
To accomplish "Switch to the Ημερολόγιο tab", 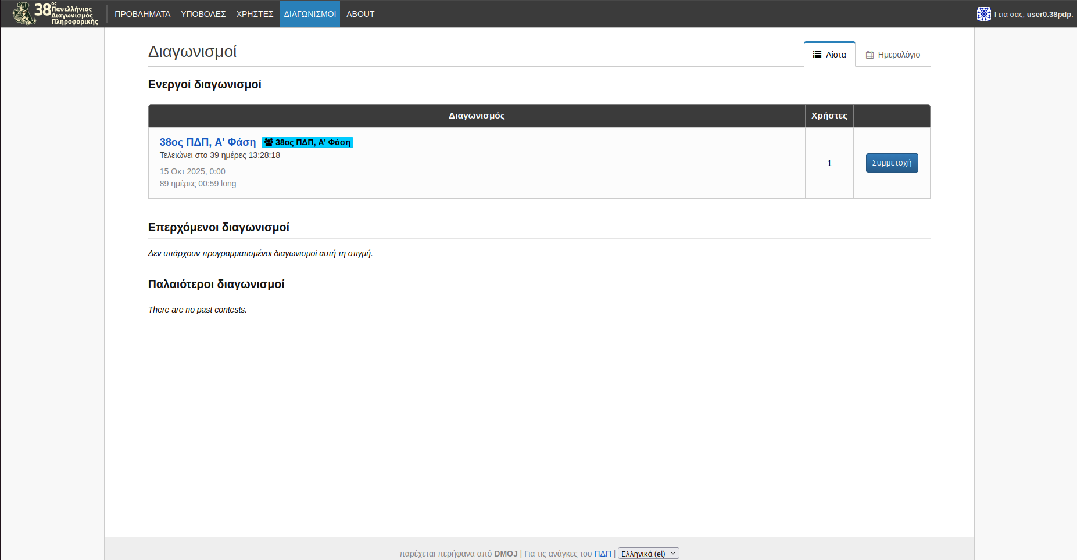I will click(893, 55).
